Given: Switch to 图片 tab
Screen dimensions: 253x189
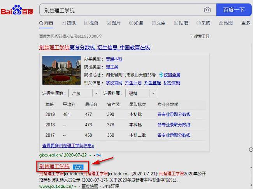Looking at the screenshot, I should pyautogui.click(x=113, y=23).
